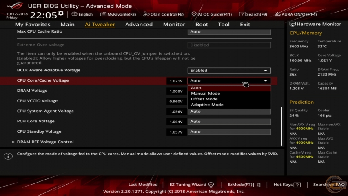348x196 pixels.
Task: Click the Prediction heading in Hardware Monitor
Action: [301, 102]
